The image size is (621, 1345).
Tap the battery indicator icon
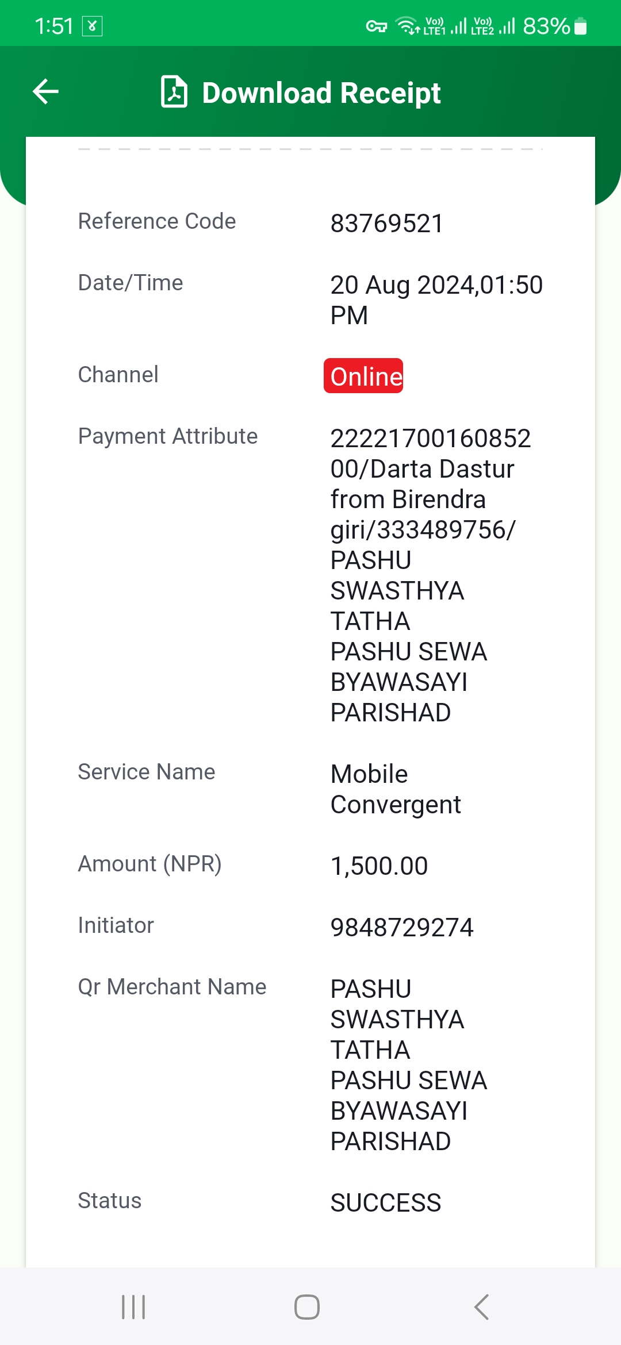[581, 26]
